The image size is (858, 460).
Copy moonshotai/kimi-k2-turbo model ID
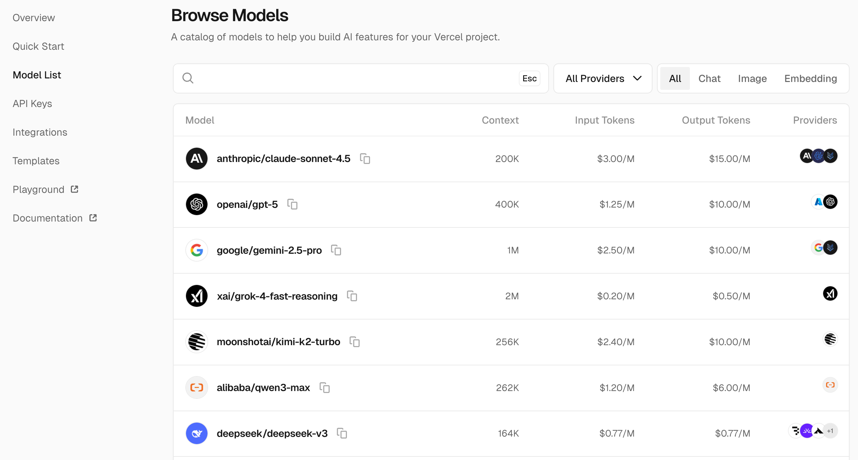[355, 342]
